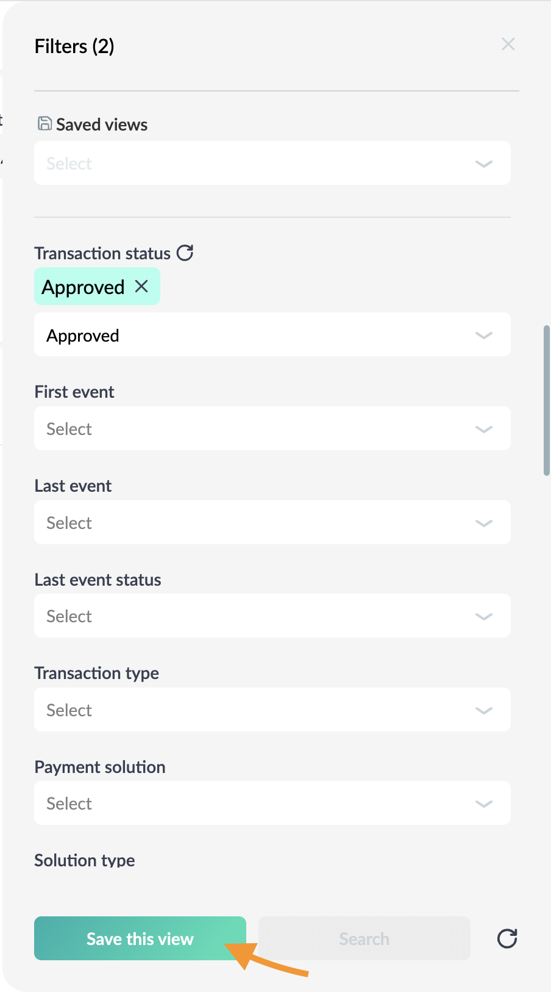Click the reset filters icon beside Search

coord(507,938)
